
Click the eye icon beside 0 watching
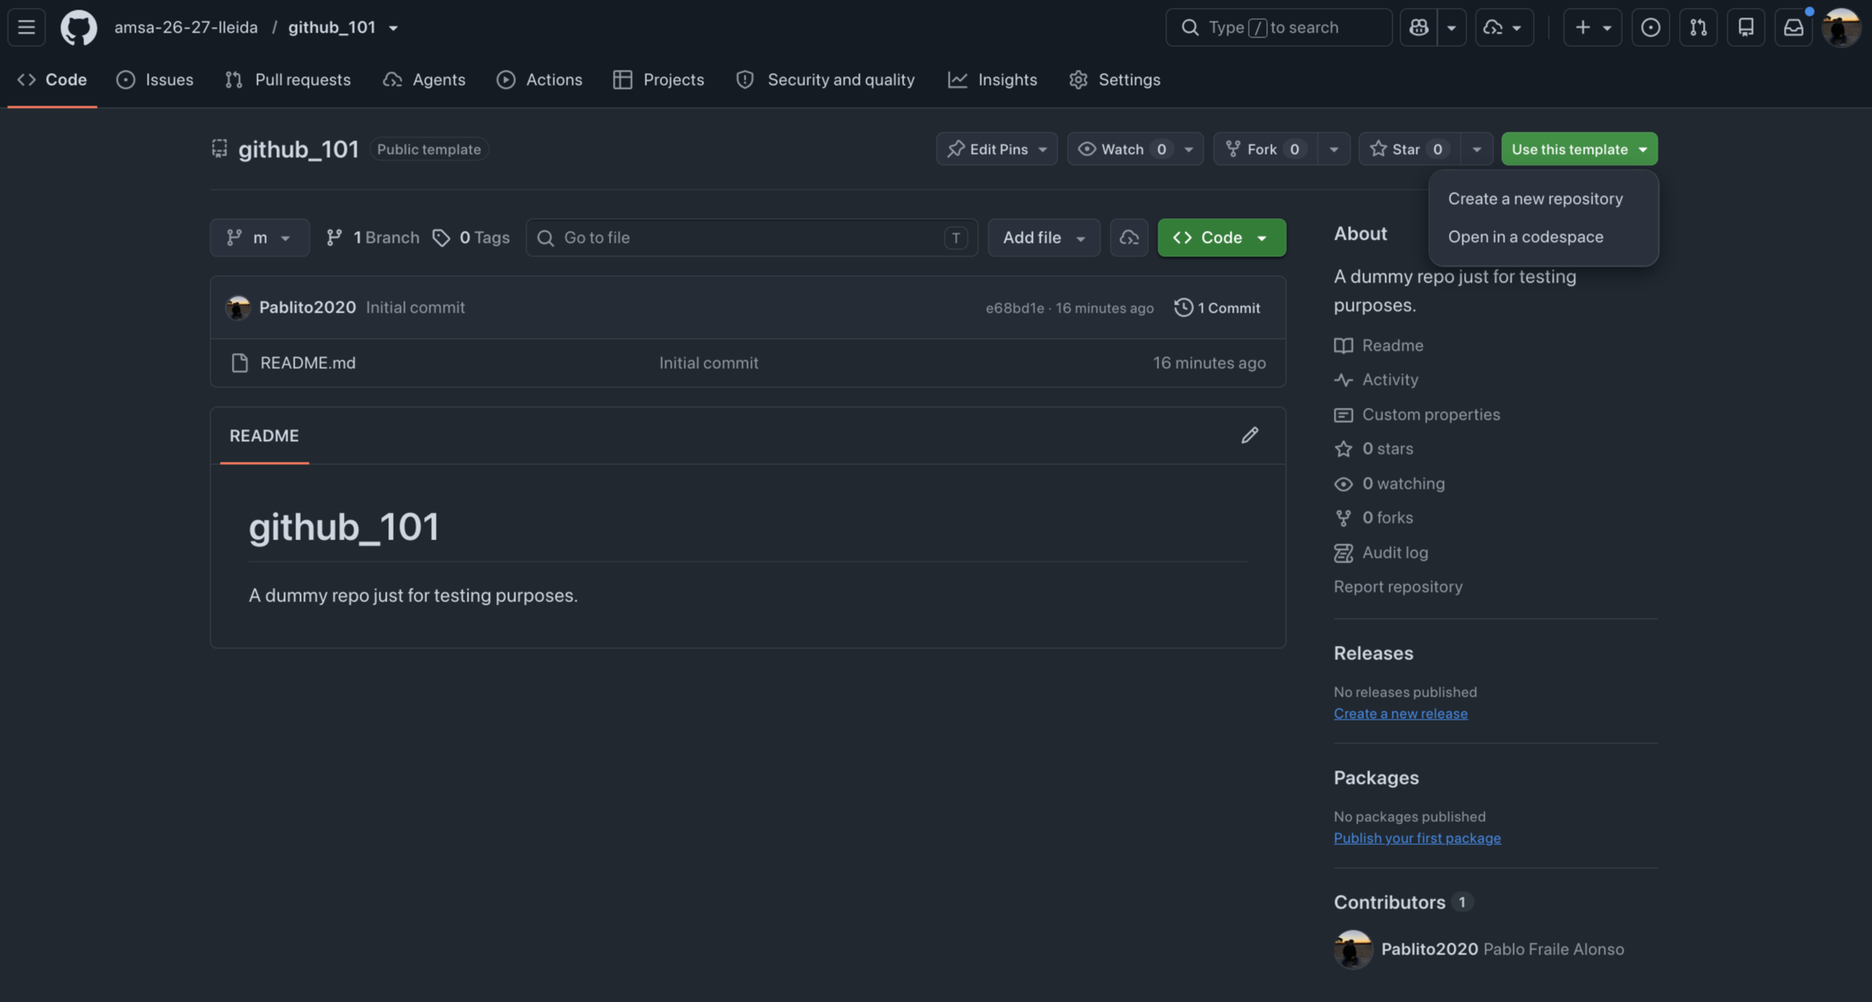pos(1343,483)
